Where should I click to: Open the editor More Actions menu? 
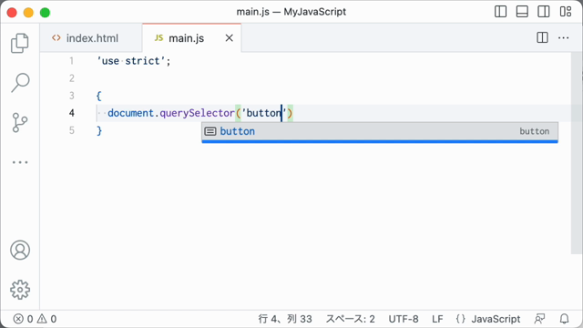tap(563, 38)
